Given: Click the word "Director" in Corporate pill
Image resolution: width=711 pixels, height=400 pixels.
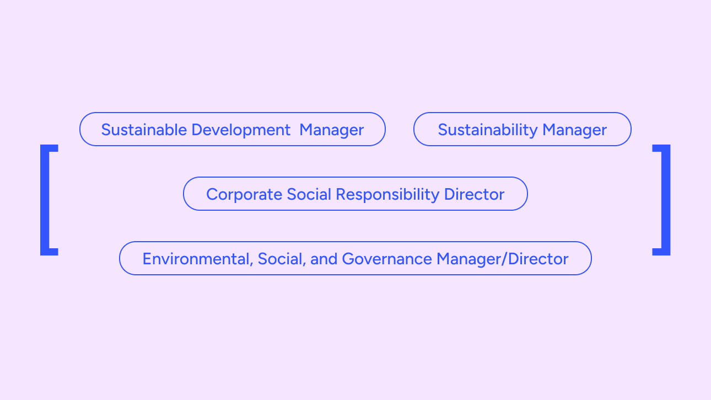Looking at the screenshot, I should click(x=474, y=194).
